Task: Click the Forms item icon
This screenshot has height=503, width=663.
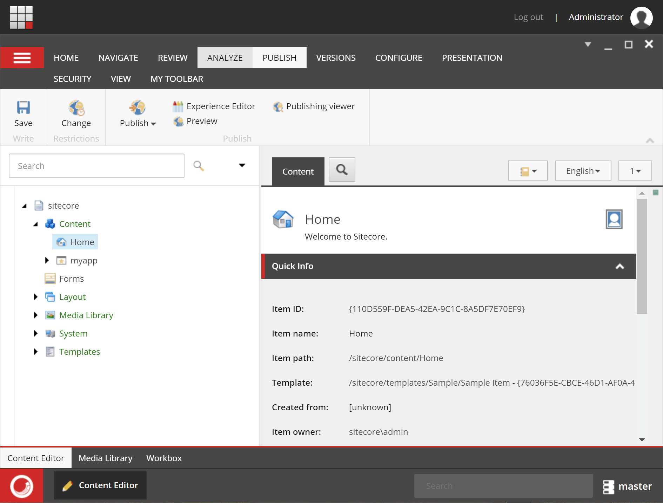Action: point(50,279)
